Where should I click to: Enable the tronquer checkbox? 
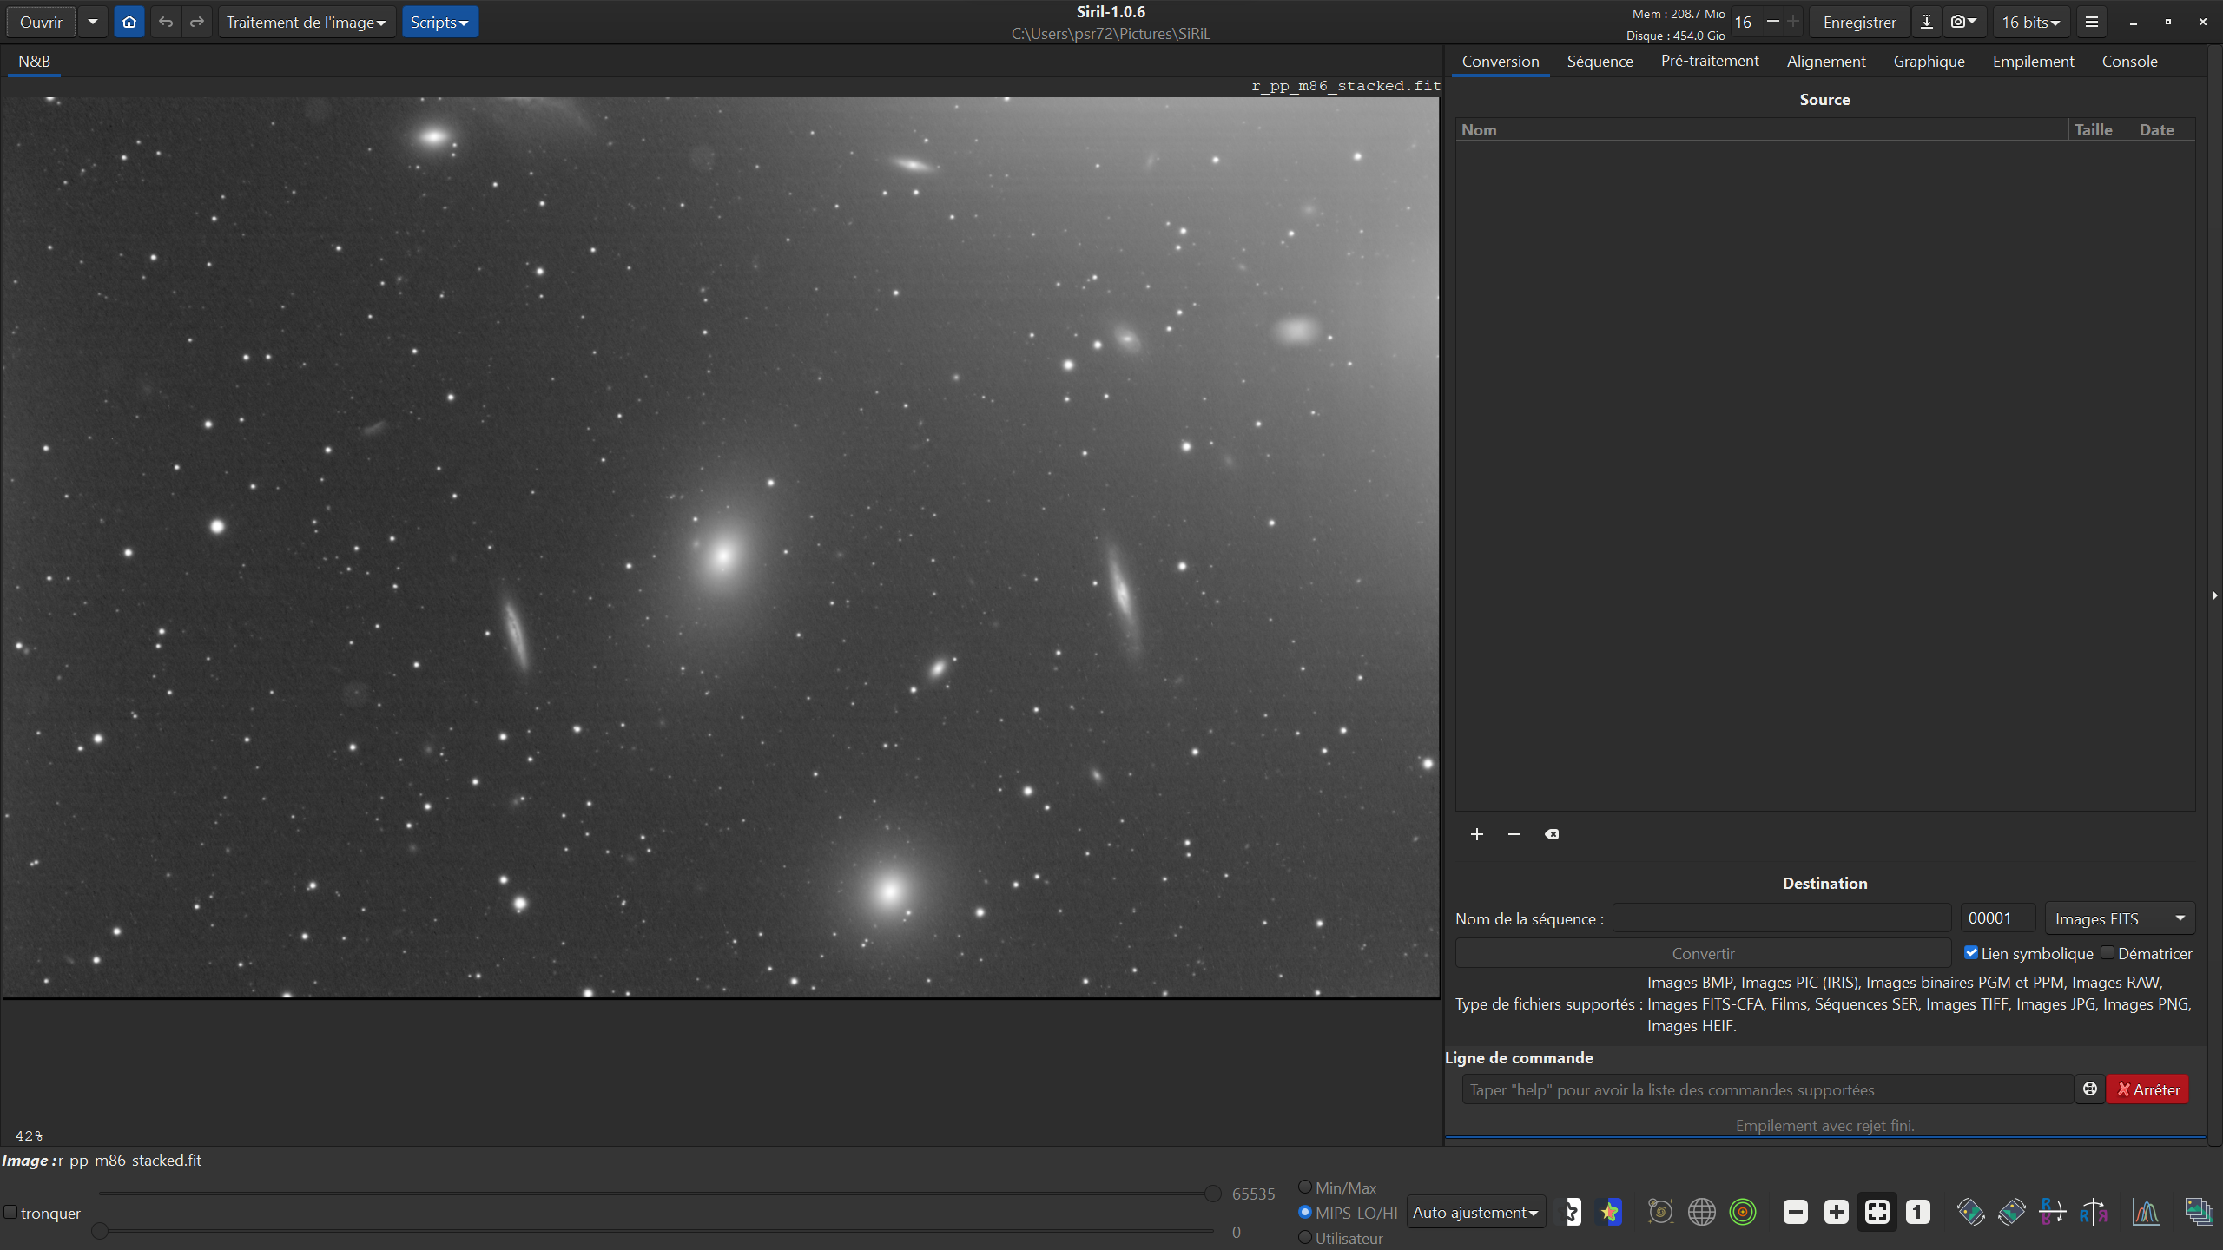pos(10,1212)
